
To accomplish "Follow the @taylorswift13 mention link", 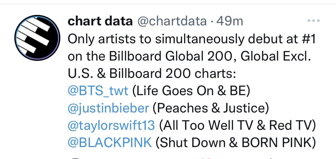I will (x=111, y=126).
